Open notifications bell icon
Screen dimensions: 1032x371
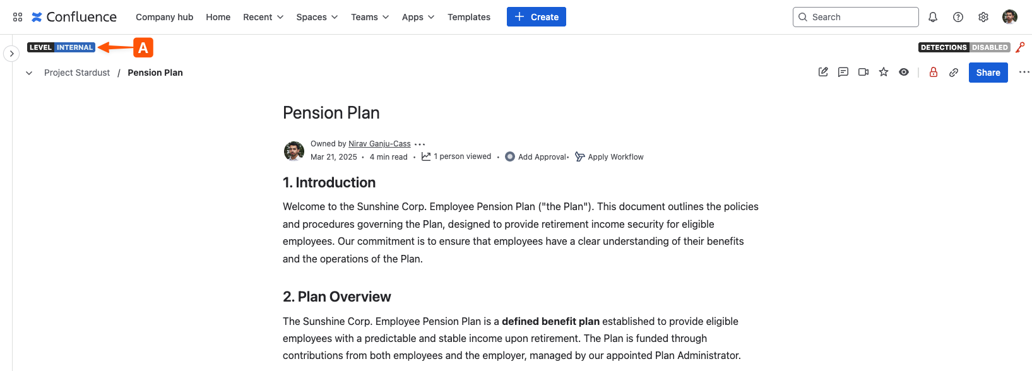coord(933,17)
